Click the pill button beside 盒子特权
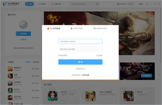 coord(130,4)
